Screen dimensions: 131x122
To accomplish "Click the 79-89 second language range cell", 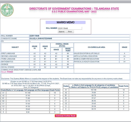I will [94, 93].
